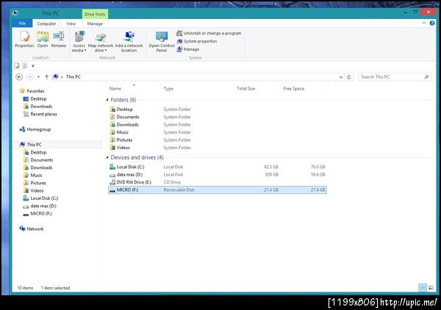This screenshot has width=441, height=310.
Task: Select the Rename ribbon icon
Action: (59, 40)
